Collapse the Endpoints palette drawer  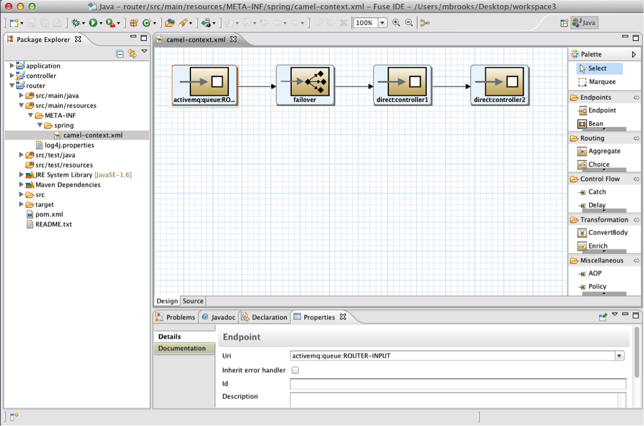595,98
